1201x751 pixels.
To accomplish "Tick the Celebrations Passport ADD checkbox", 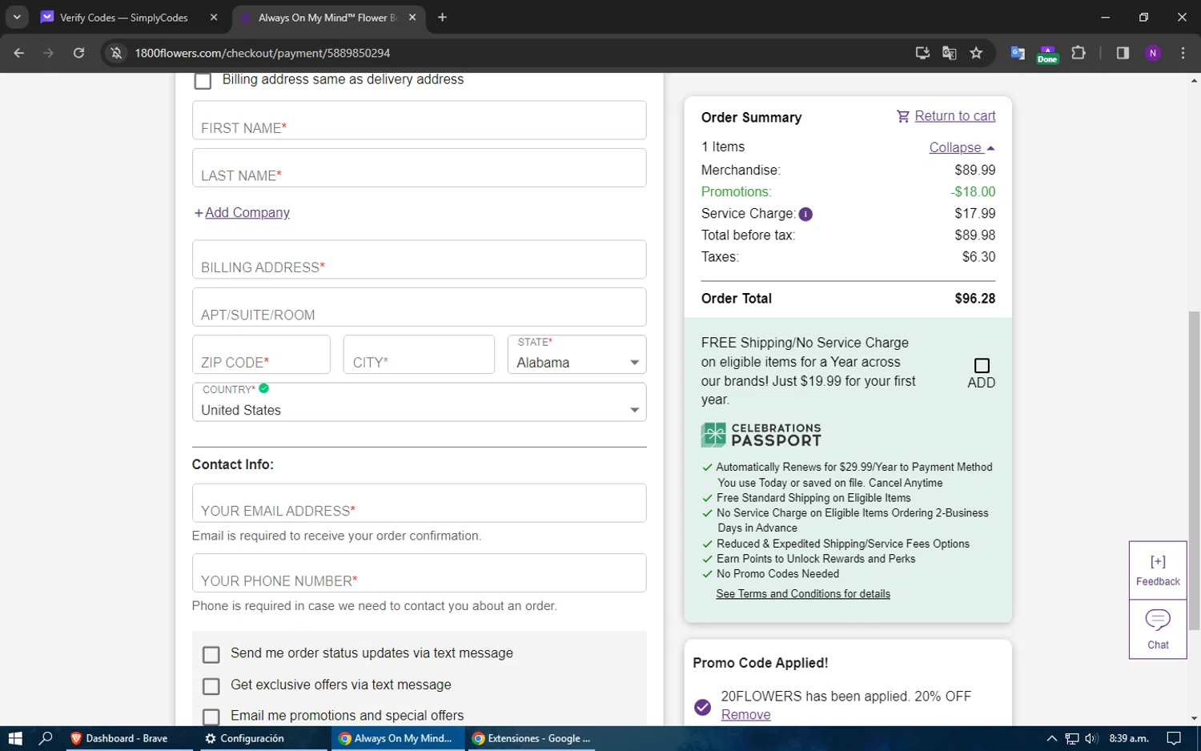I will 982,366.
